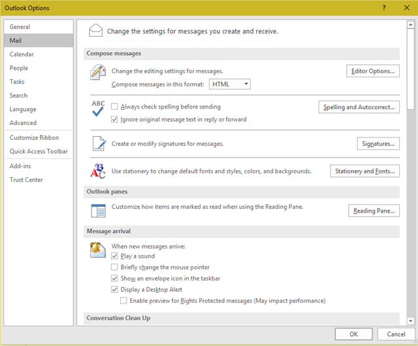The image size is (418, 346).
Task: Switch to the Calendar options category
Action: pos(39,54)
